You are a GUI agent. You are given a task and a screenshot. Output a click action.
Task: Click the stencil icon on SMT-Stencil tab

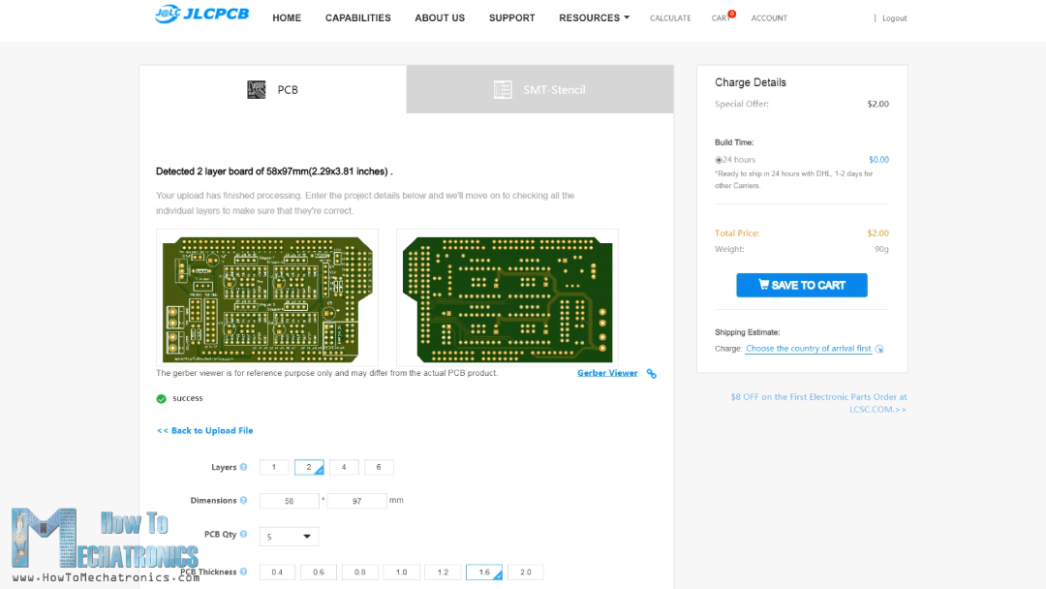(x=504, y=89)
